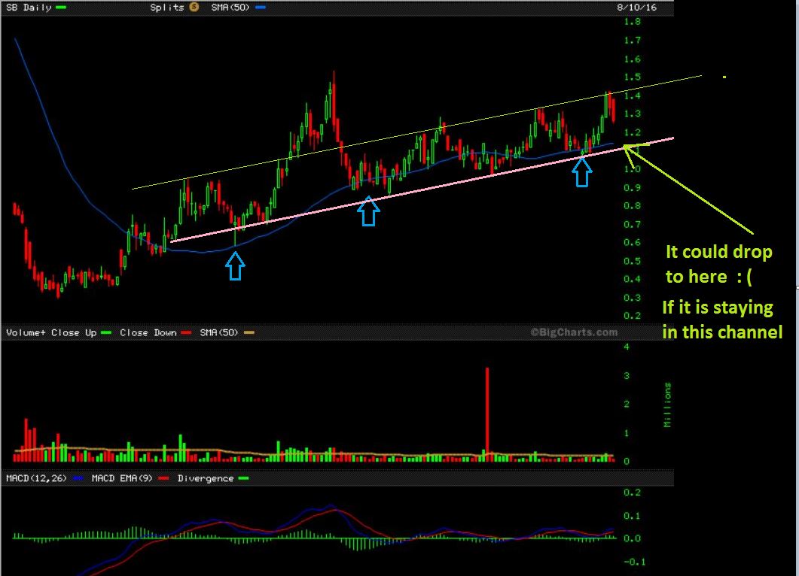Select the 'It could drop to here' annotation
Image resolution: width=799 pixels, height=576 pixels.
pos(718,264)
